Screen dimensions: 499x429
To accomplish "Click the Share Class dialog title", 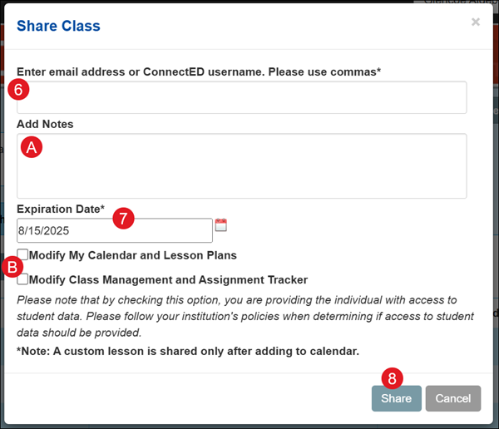I will coord(58,26).
